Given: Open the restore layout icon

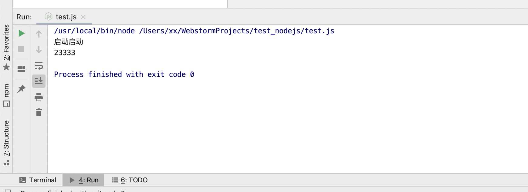Looking at the screenshot, I should click(x=21, y=69).
